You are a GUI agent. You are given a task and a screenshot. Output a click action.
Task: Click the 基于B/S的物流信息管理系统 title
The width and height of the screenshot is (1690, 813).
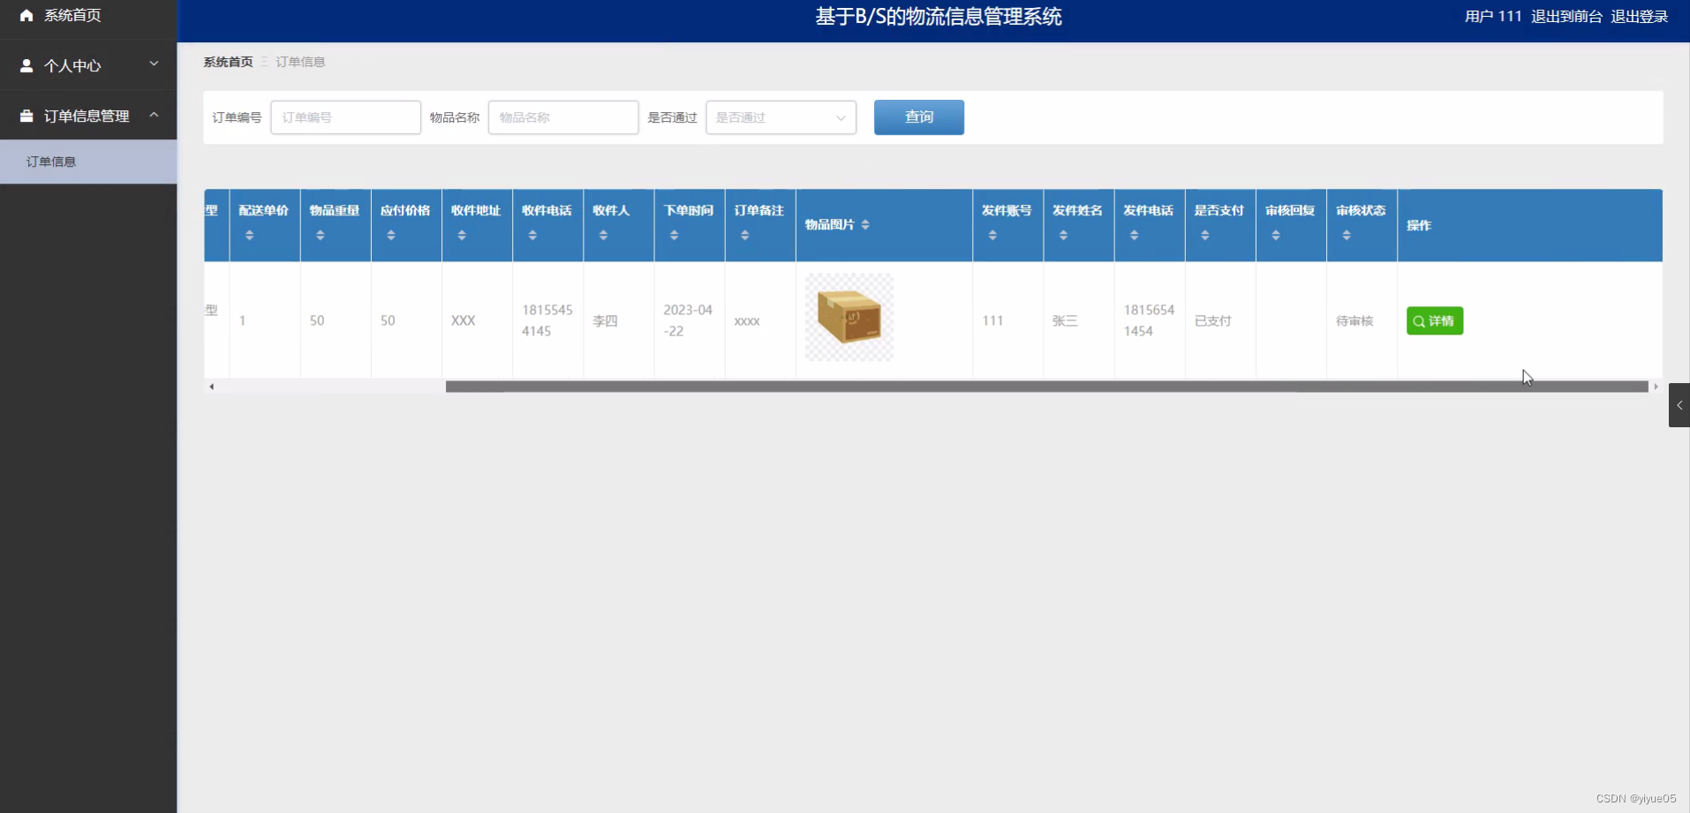938,17
